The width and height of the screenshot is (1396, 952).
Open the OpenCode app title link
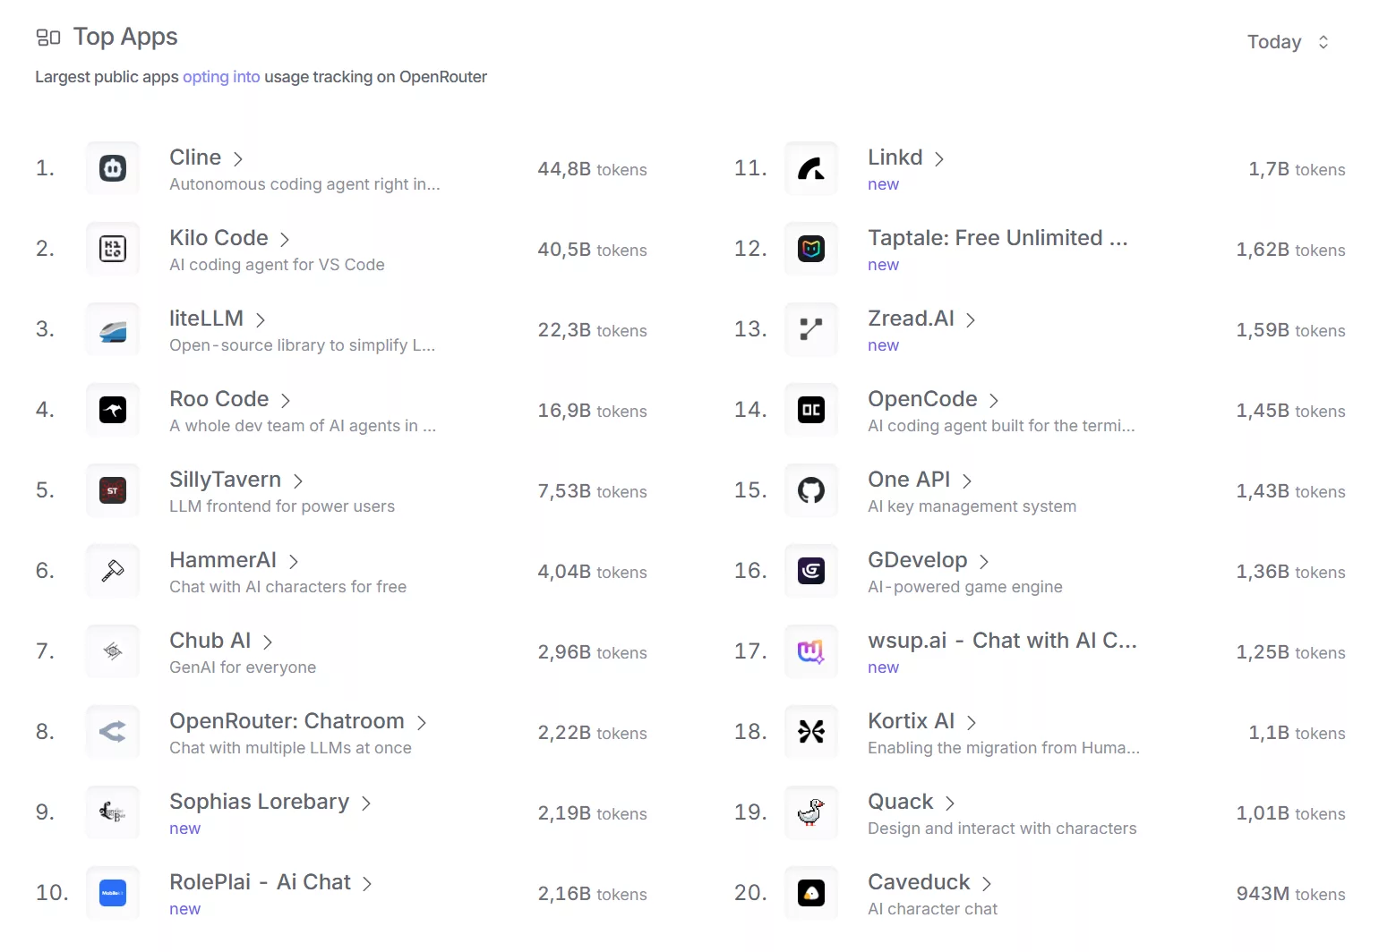click(922, 399)
